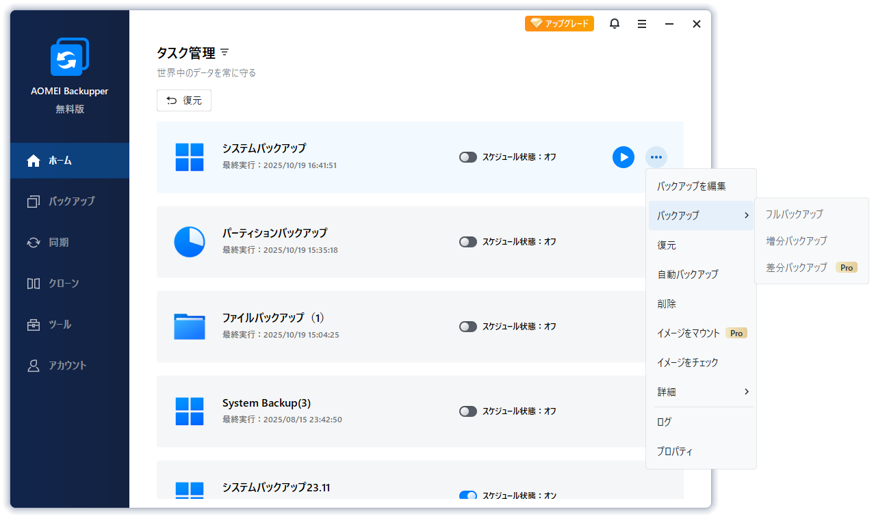Minimize the AOMEI Backupper window
Screen dimensions: 874x518
[669, 24]
